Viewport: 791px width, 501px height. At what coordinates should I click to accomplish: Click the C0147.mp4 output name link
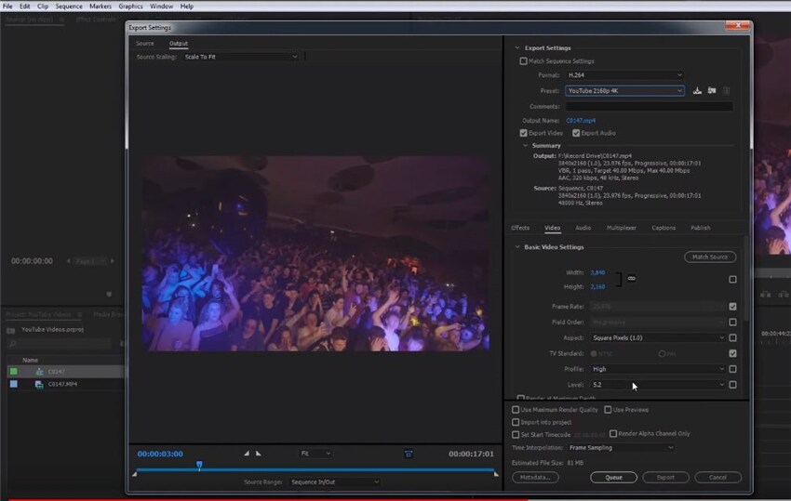(581, 121)
